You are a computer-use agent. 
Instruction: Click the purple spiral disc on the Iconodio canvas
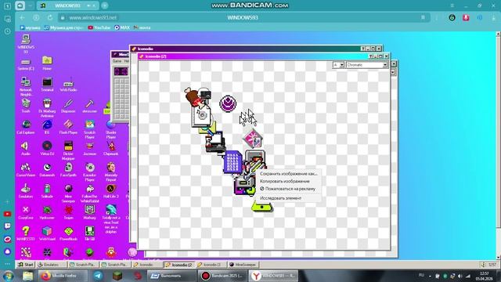228,103
